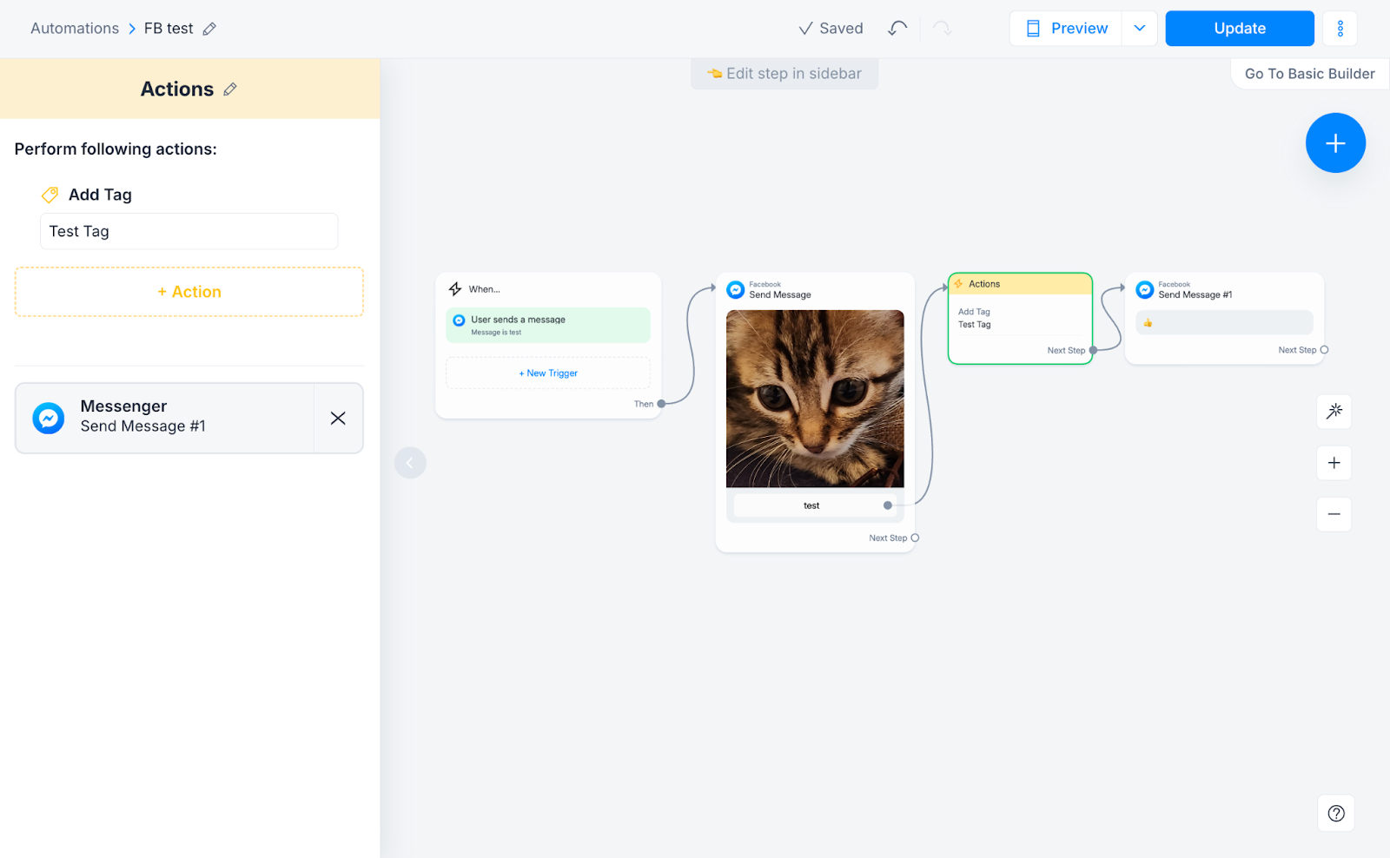Open Messenger Send Message #1 next step card

pos(165,418)
